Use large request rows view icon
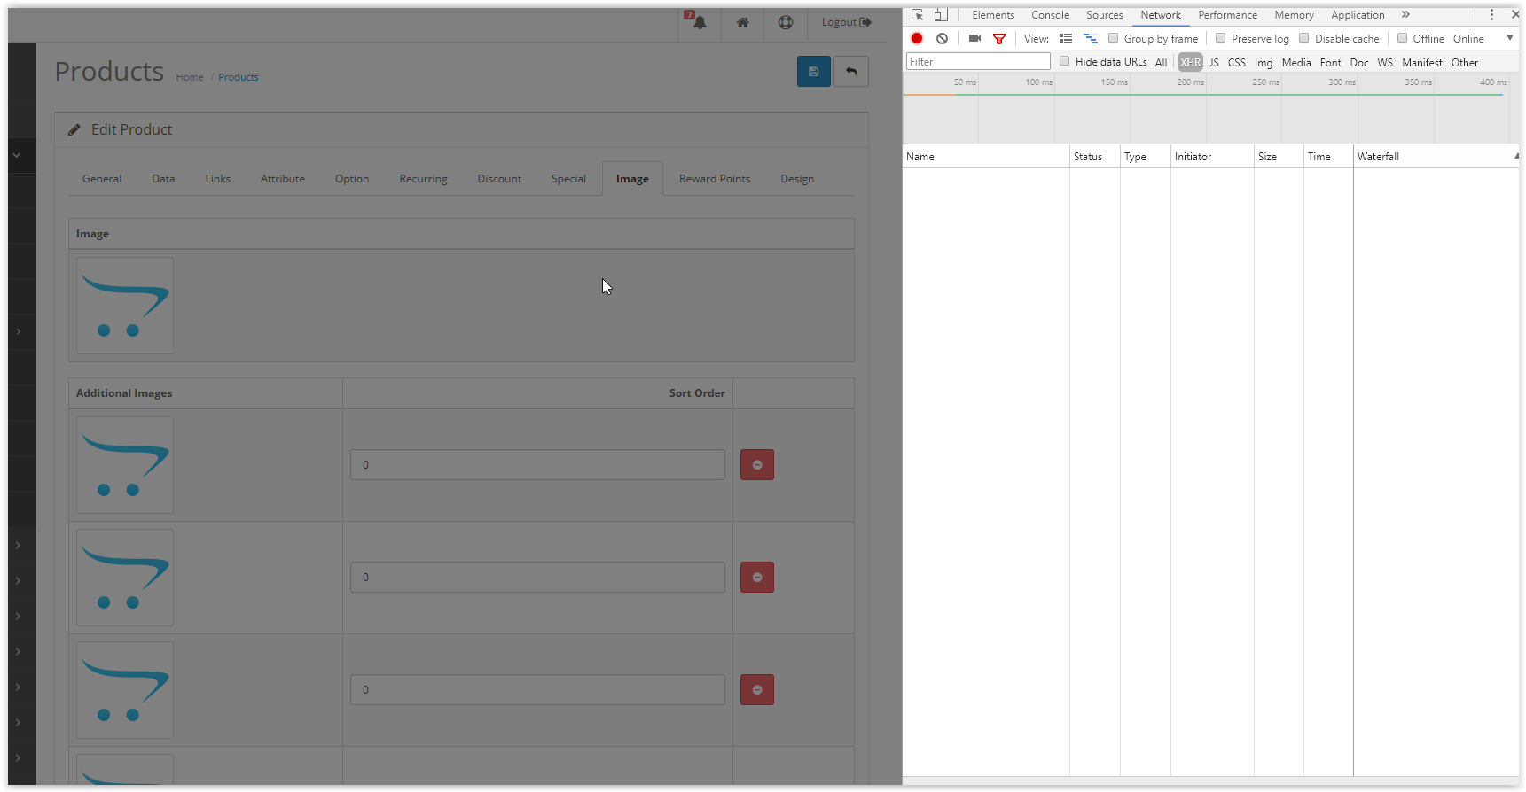Screen dimensions: 1526x792 (x=1066, y=38)
